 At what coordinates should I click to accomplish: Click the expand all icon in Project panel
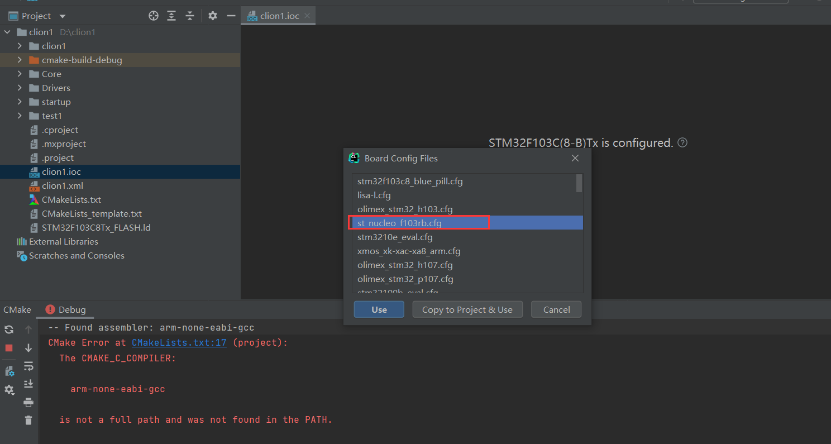pos(171,16)
